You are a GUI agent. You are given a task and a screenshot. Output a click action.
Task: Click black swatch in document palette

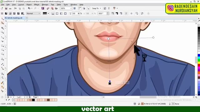tap(33, 100)
